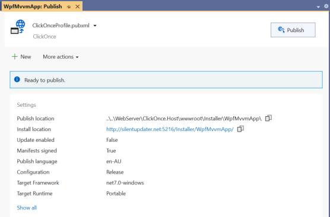Image resolution: width=330 pixels, height=217 pixels.
Task: Select the WpfMvvmApp: Publish tab
Action: [x=33, y=7]
